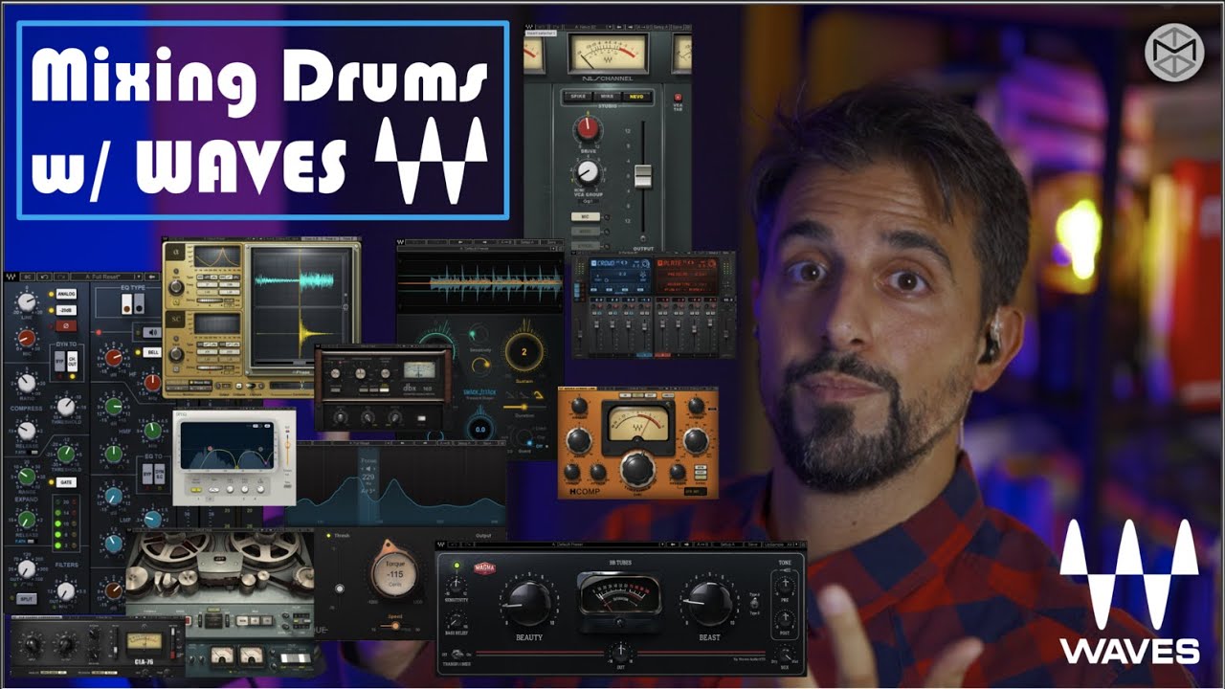Toggle the GATE button on SSL strip
The width and height of the screenshot is (1225, 689).
point(66,484)
